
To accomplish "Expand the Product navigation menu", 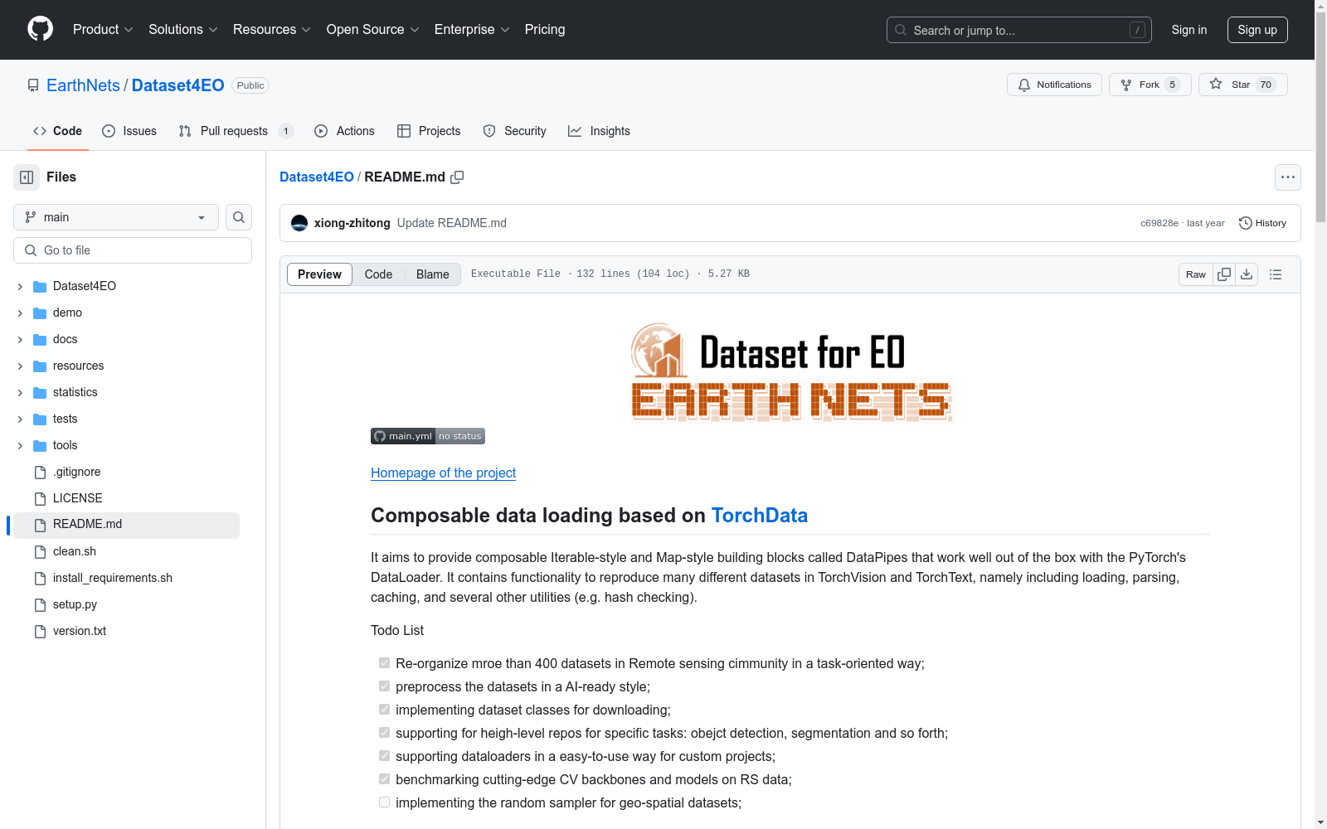I will pos(103,30).
